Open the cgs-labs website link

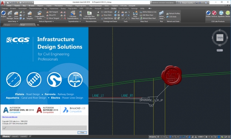pos(10,117)
